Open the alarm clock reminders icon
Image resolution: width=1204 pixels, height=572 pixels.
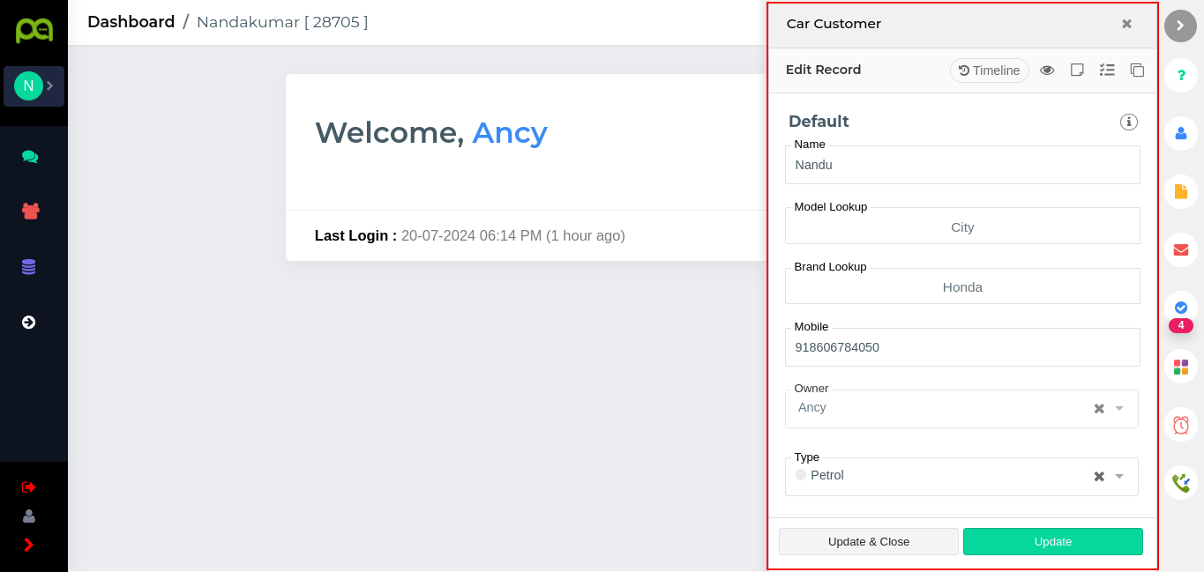1181,425
